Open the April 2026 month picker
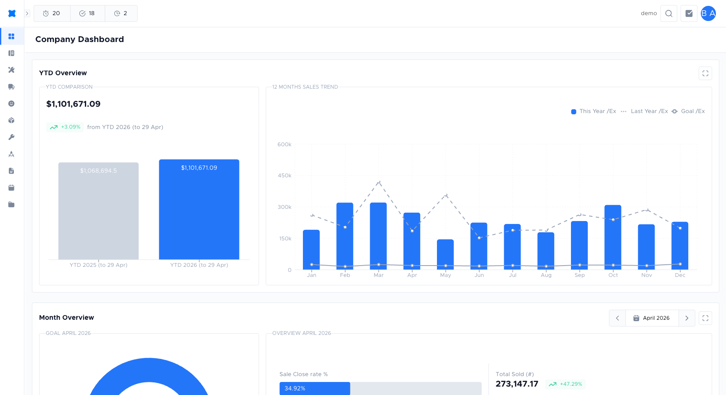726x395 pixels. coord(652,318)
